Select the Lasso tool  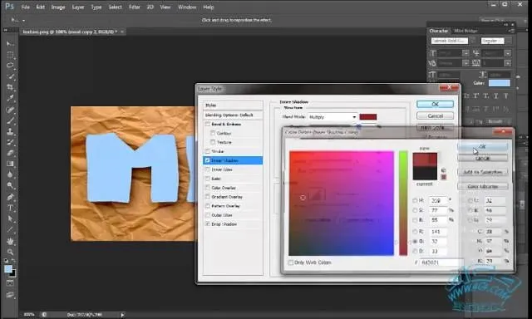pos(10,66)
